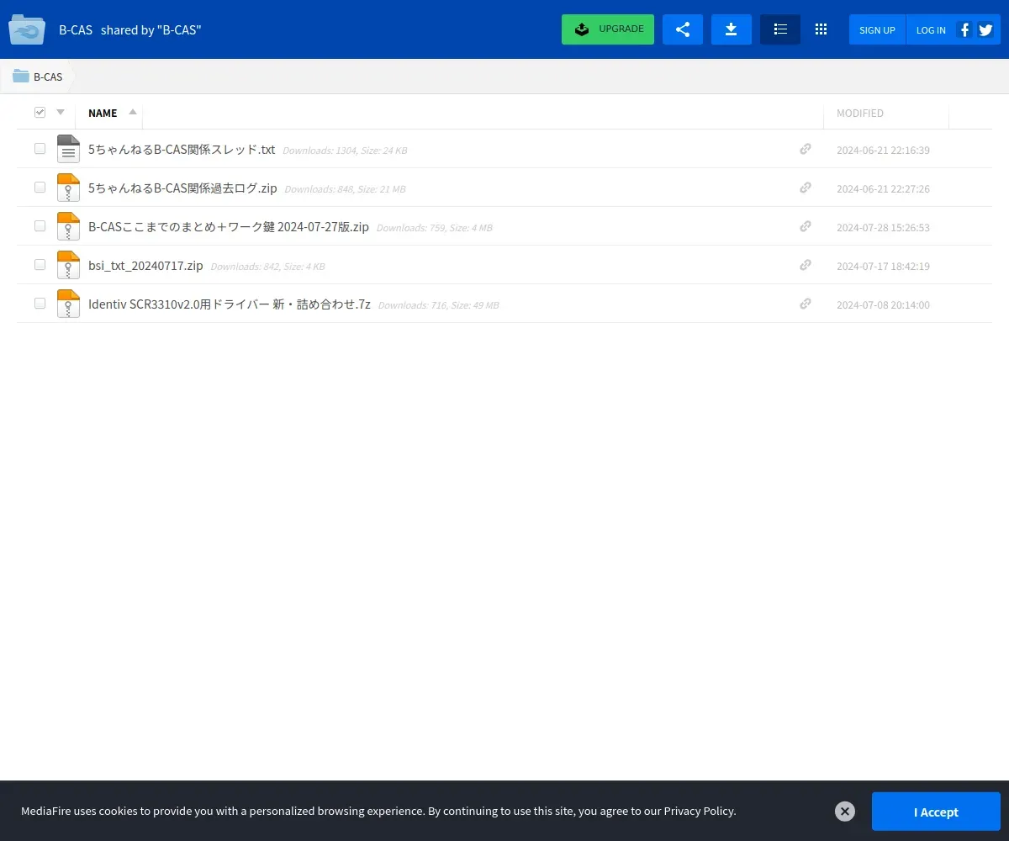Screen dimensions: 1009x841
Task: Open file bsi_txt_20240717.zip
Action: pos(145,266)
